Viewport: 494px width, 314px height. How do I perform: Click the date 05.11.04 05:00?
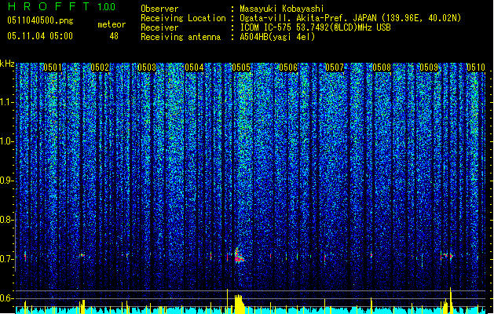point(40,36)
